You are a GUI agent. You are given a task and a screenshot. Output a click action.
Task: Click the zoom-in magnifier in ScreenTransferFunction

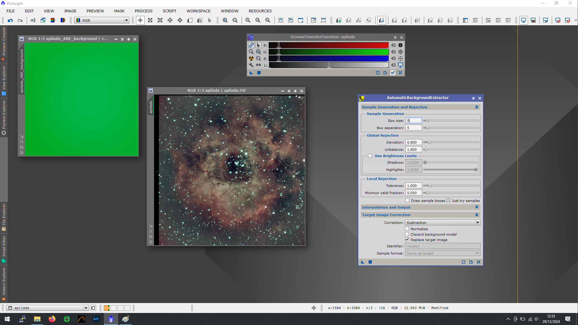tap(258, 52)
